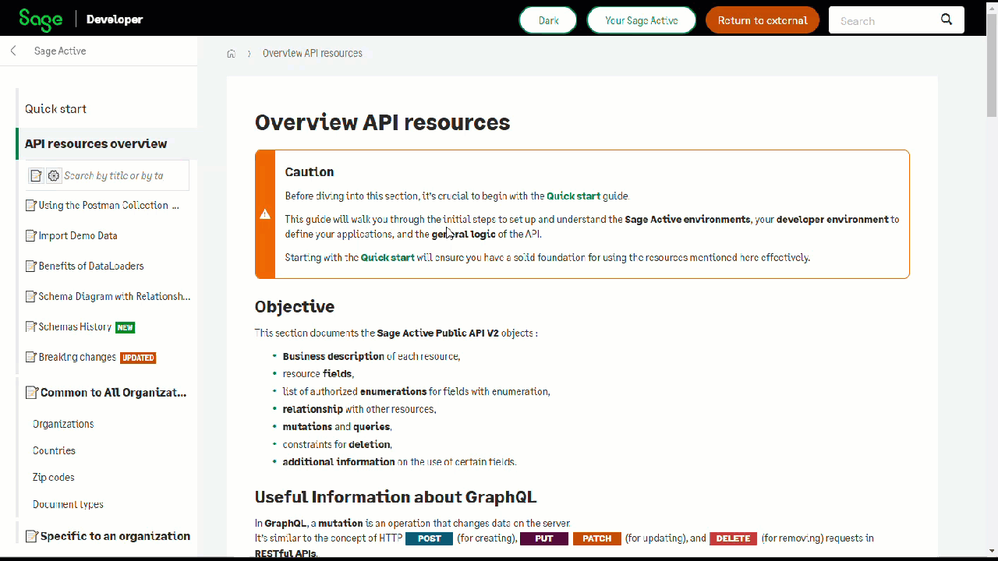
Task: Open Quick start in the sidebar
Action: coord(55,109)
